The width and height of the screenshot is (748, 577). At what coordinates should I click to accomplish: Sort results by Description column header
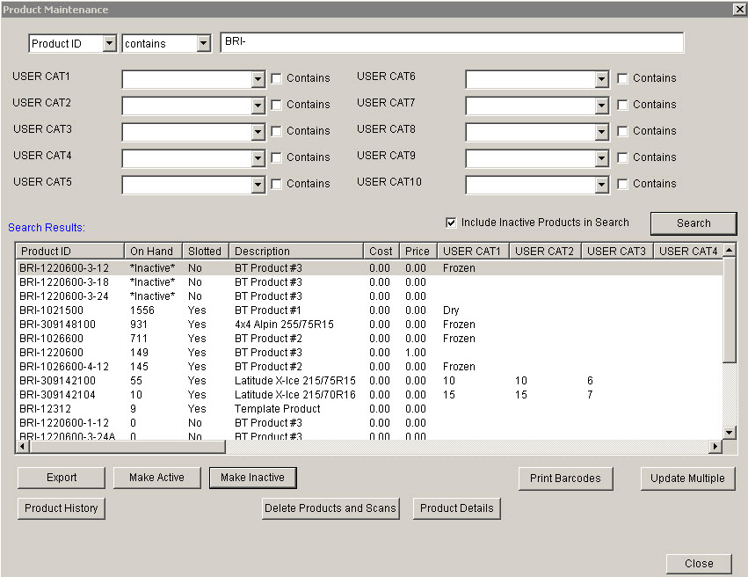(x=296, y=251)
